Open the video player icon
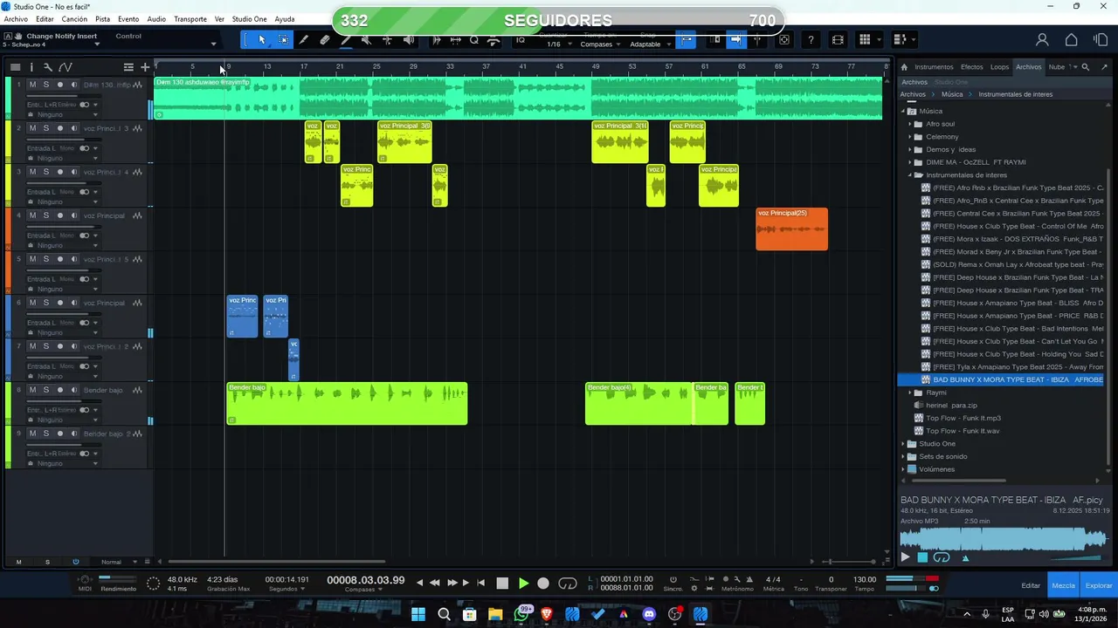 pos(838,39)
